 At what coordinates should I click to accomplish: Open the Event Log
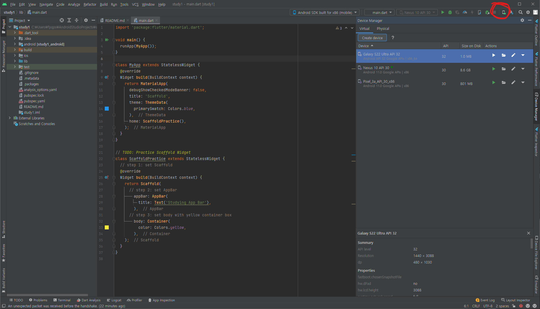(485, 300)
